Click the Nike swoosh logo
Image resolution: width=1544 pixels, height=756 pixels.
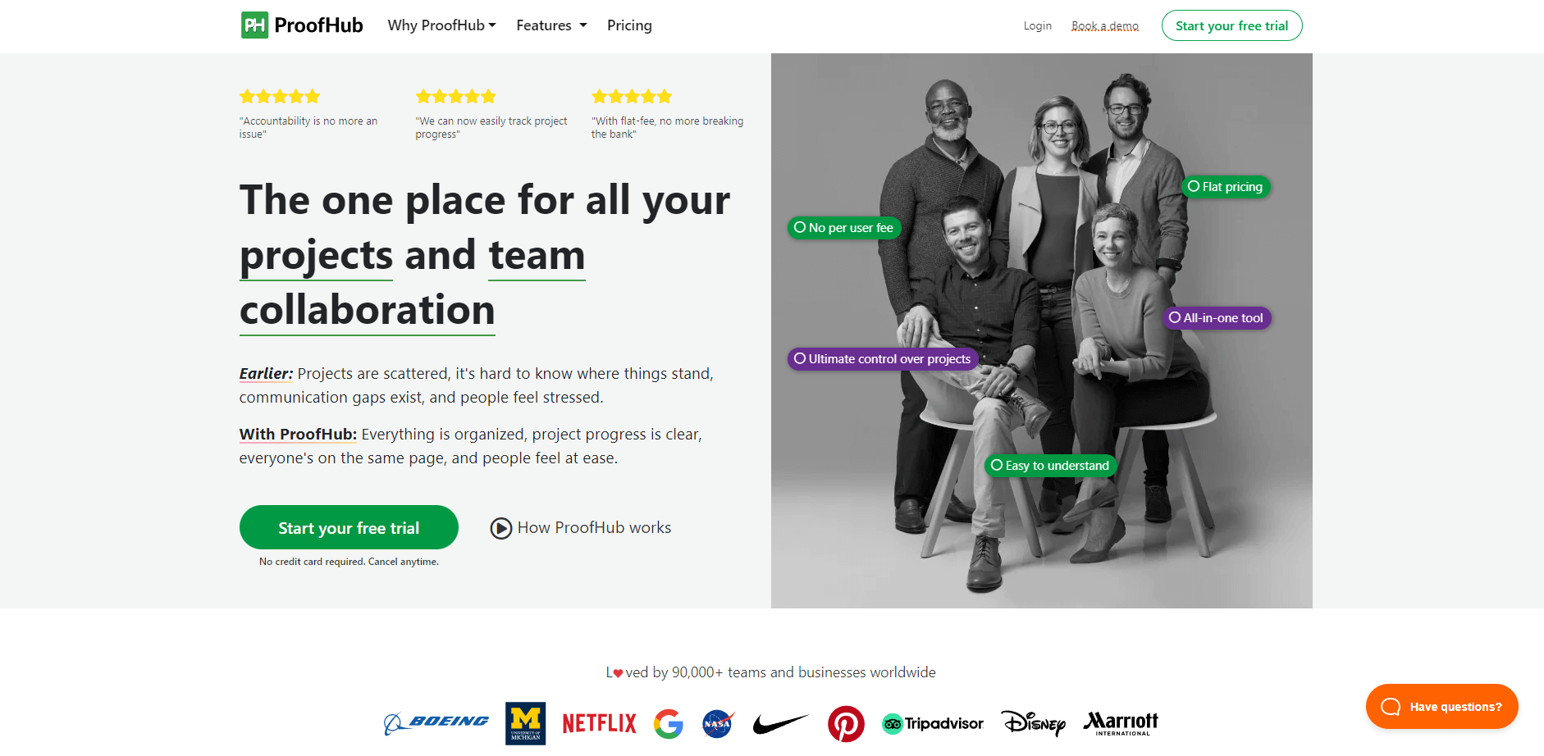pos(780,723)
